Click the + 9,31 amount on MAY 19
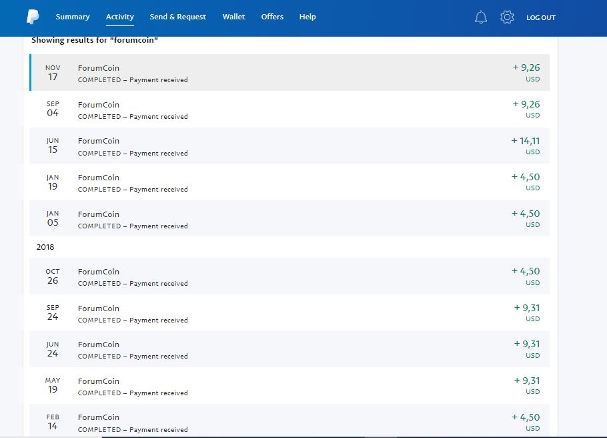Viewport: 607px width, 438px height. coord(527,381)
